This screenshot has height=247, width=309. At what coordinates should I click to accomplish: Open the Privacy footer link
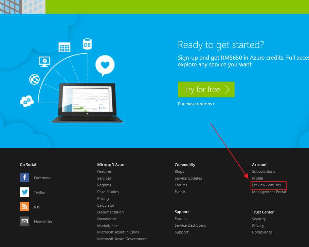coord(258,226)
